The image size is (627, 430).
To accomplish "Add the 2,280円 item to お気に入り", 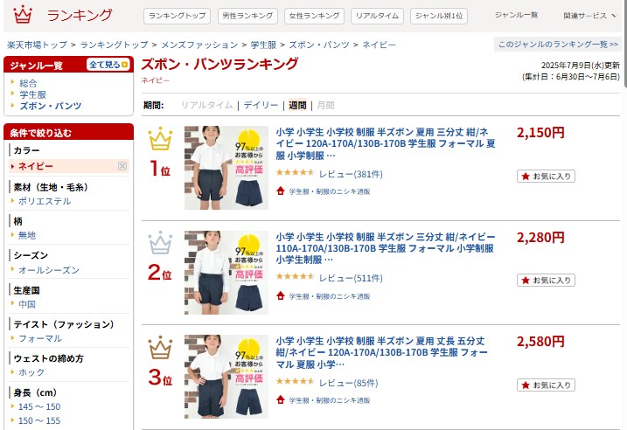I will (x=546, y=281).
